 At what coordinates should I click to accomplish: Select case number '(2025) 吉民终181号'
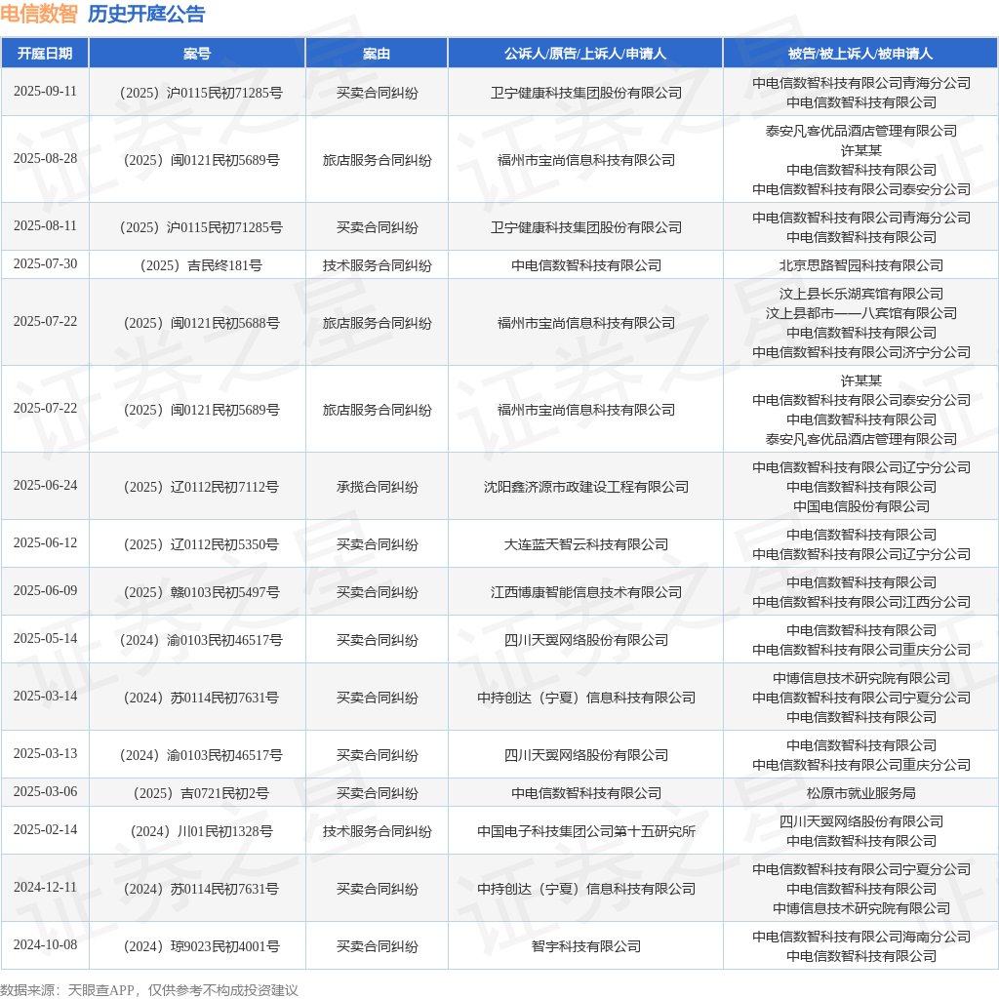(201, 265)
